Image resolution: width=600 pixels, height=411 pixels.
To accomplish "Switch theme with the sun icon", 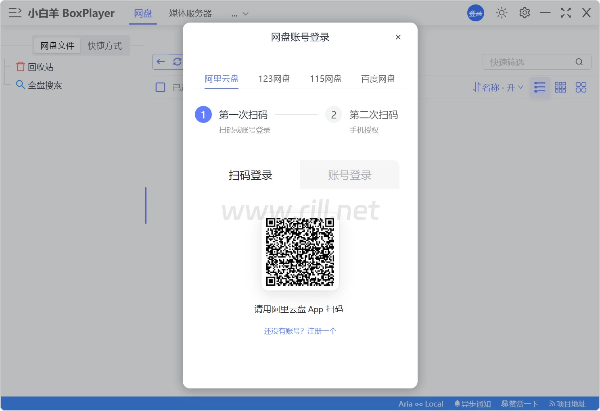I will (502, 13).
